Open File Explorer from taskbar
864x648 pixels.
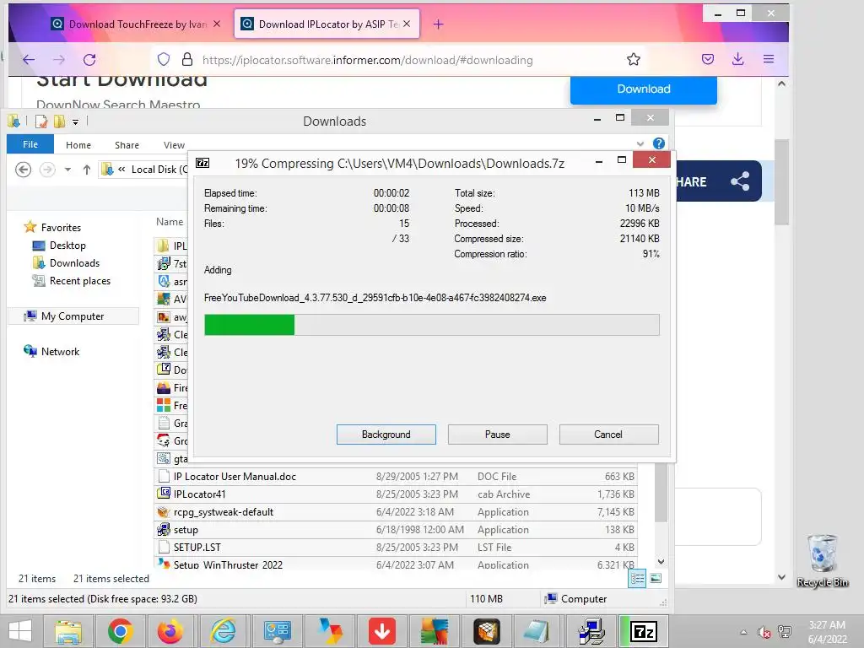point(68,631)
